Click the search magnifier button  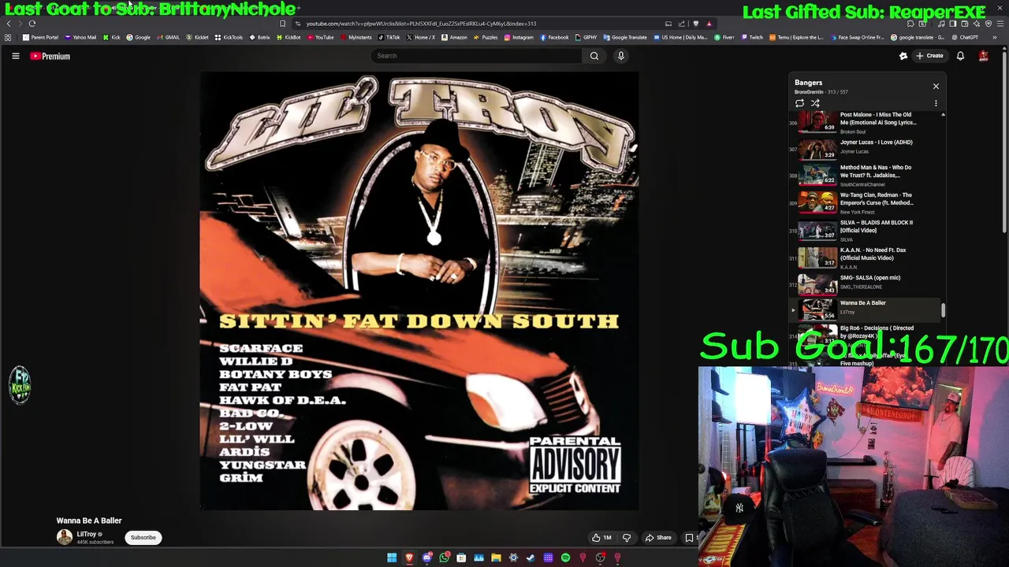(594, 56)
